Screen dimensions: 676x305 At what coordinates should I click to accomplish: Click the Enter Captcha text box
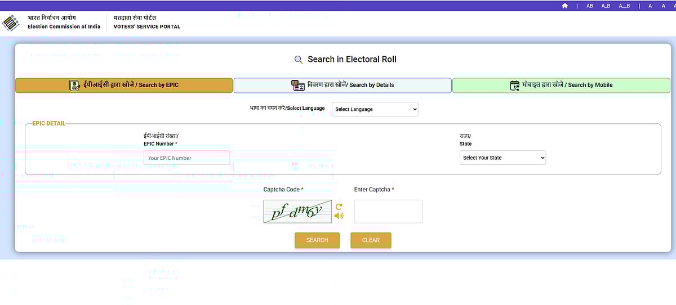click(388, 212)
